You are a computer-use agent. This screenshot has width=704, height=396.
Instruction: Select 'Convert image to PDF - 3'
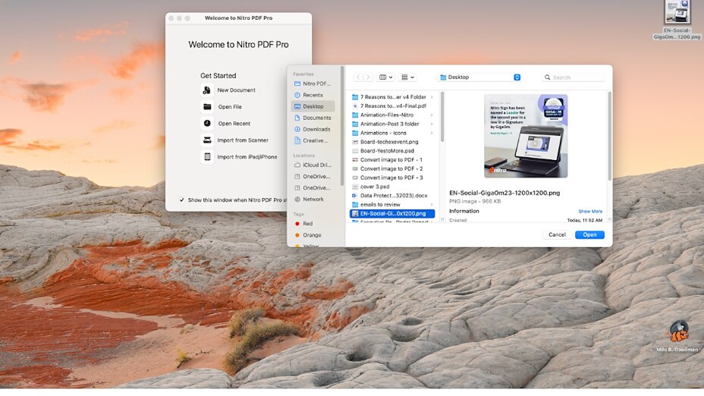(x=392, y=178)
